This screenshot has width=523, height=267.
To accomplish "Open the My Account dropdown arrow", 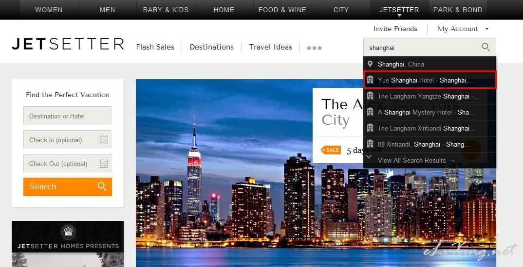I will (486, 29).
